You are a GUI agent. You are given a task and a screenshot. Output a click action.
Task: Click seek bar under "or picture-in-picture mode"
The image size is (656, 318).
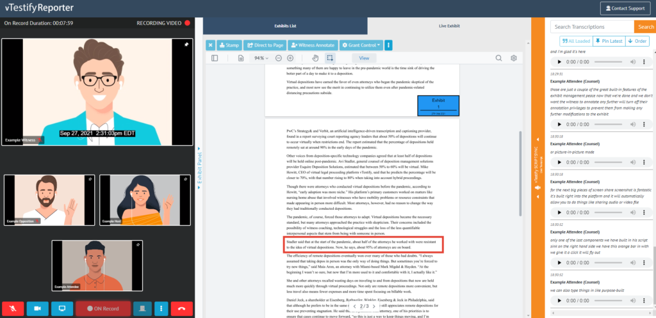(610, 163)
